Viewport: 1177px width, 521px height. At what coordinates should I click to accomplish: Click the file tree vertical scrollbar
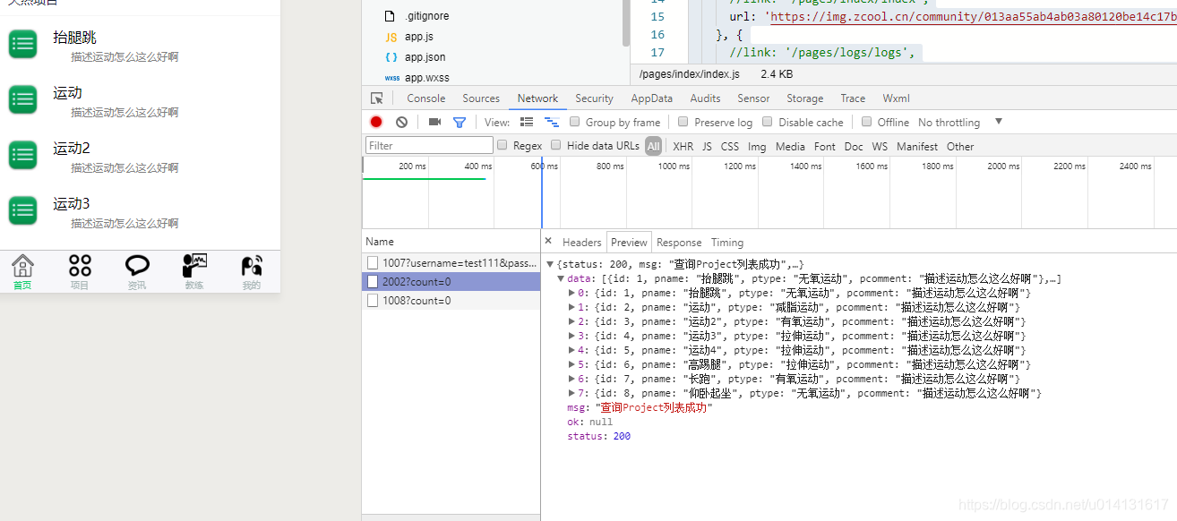click(625, 23)
